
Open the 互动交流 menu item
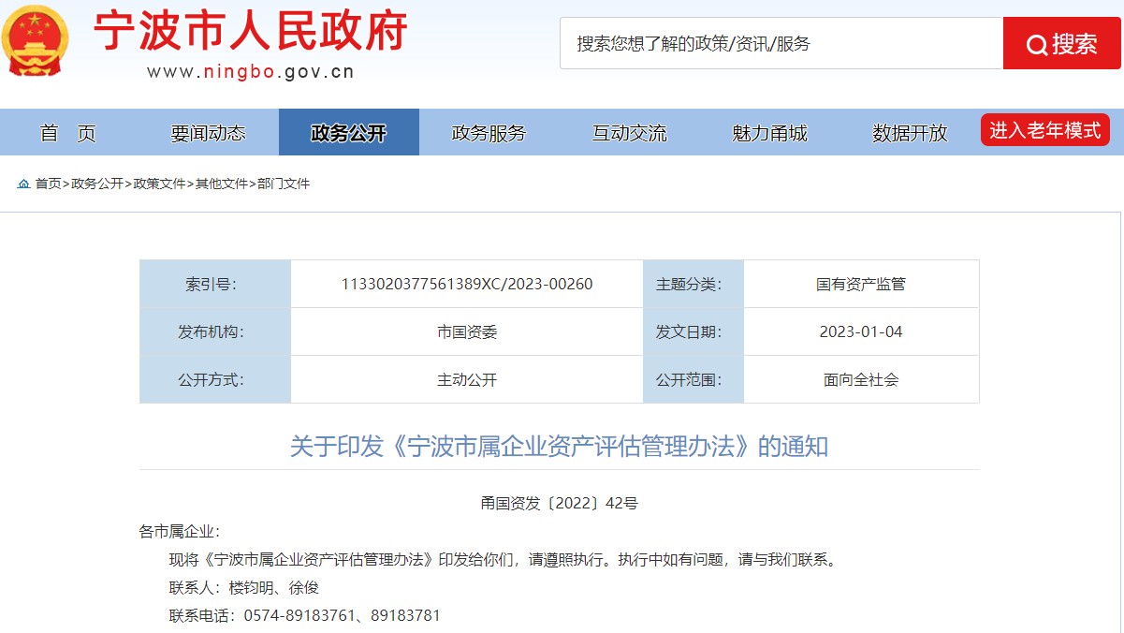[x=629, y=133]
